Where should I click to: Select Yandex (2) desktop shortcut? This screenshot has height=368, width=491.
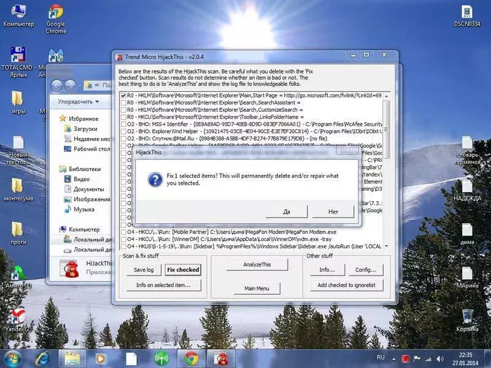(x=18, y=320)
